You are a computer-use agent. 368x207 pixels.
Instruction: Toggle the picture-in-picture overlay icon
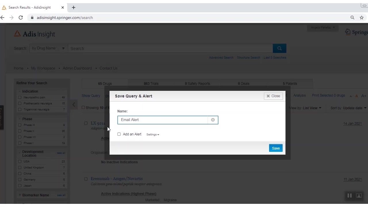pos(359,195)
